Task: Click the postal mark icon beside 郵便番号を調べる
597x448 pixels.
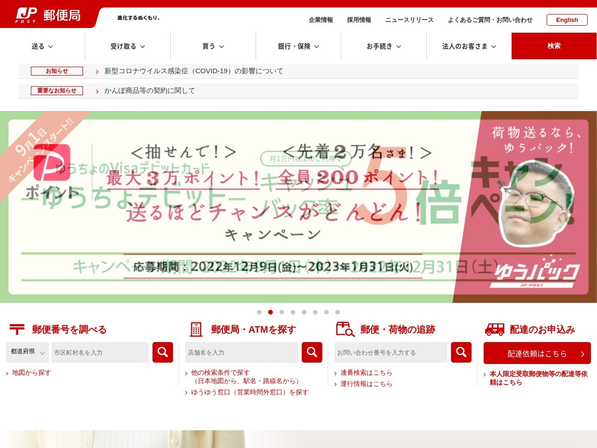Action: click(17, 329)
